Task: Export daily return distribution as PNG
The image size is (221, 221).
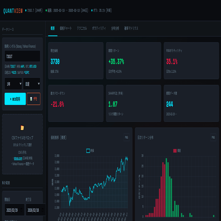Action: (x=213, y=138)
